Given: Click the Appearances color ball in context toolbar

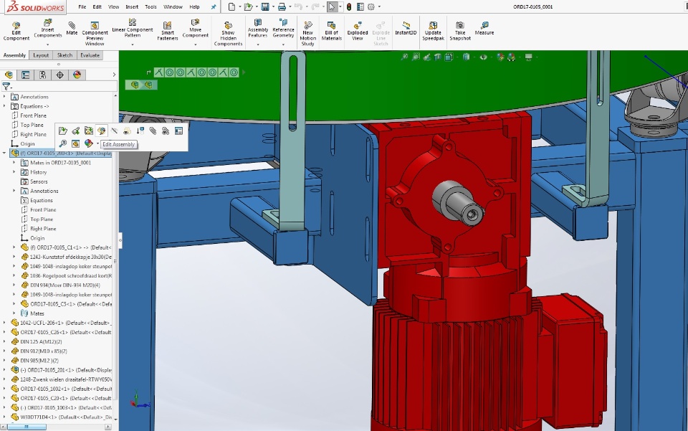Looking at the screenshot, I should tap(89, 143).
